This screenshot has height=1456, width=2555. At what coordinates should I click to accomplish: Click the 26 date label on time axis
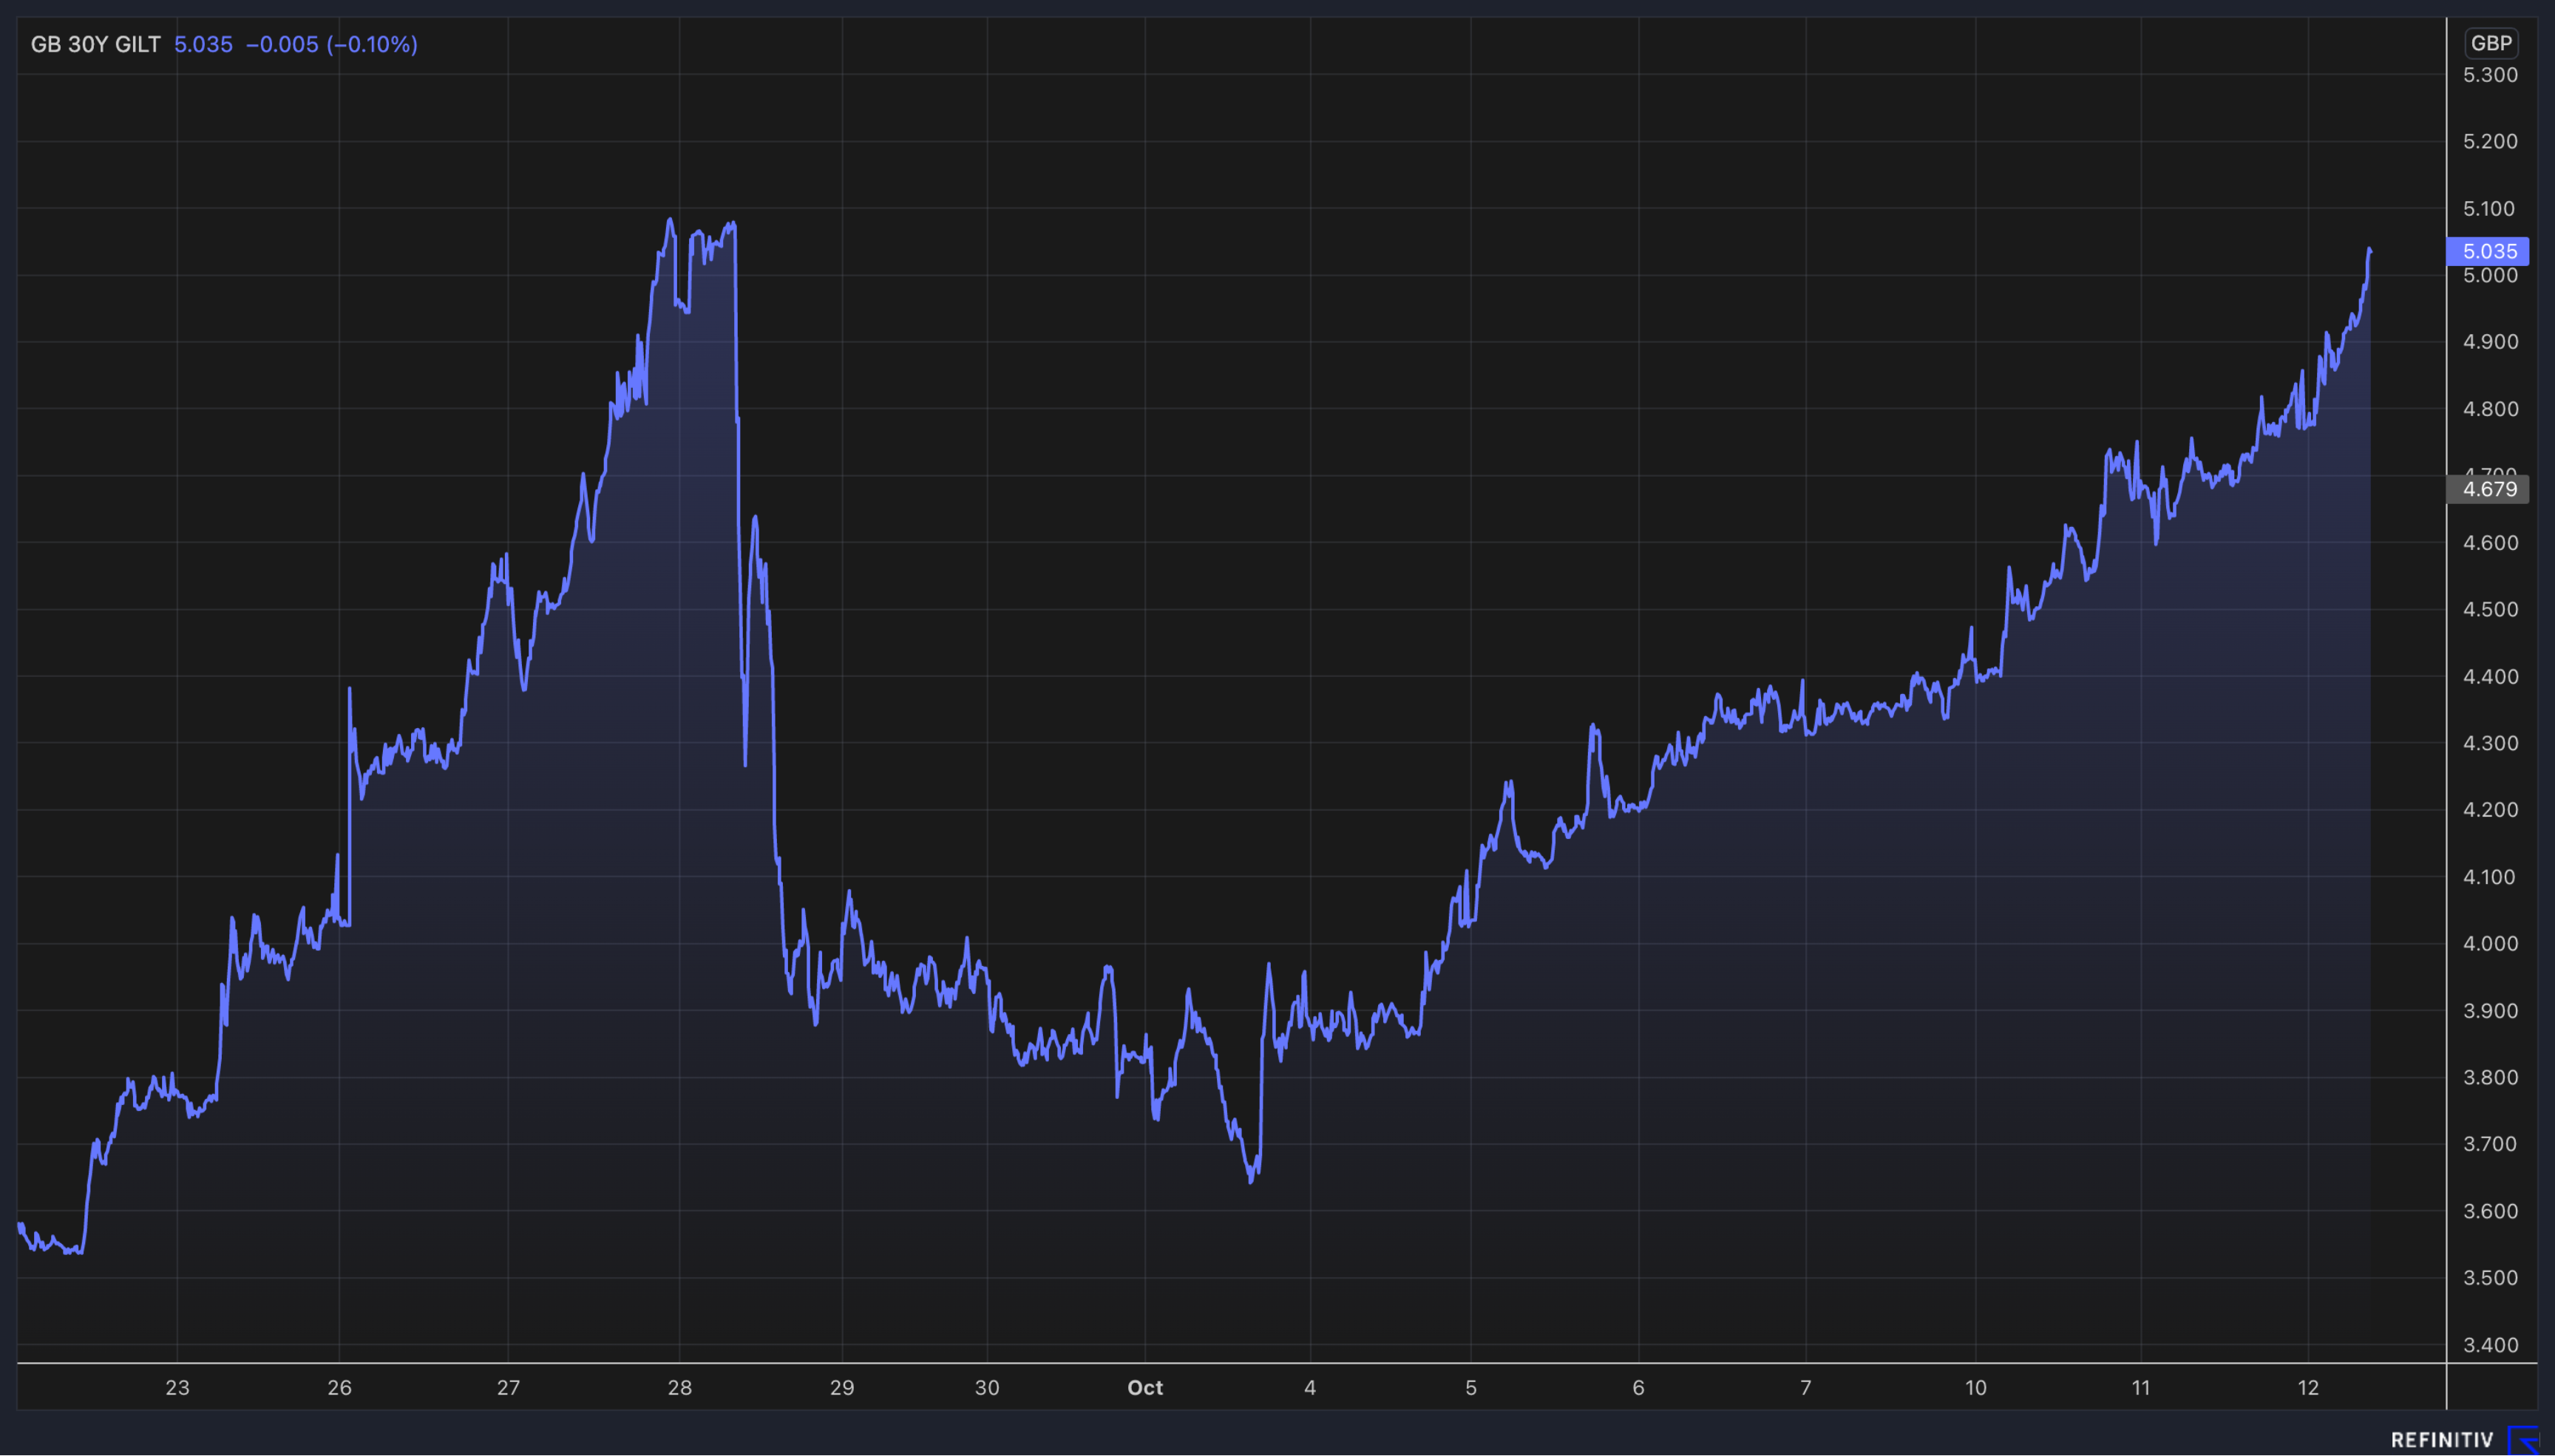[x=339, y=1388]
